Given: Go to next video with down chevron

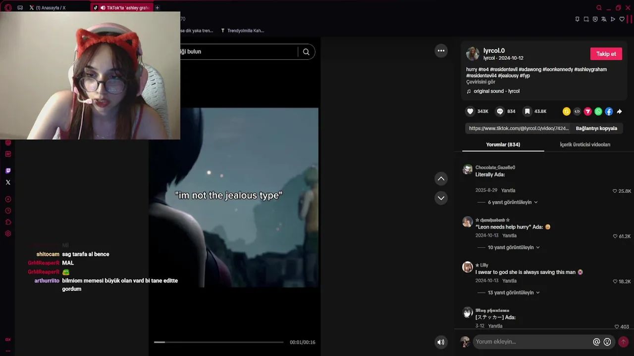Looking at the screenshot, I should point(441,198).
